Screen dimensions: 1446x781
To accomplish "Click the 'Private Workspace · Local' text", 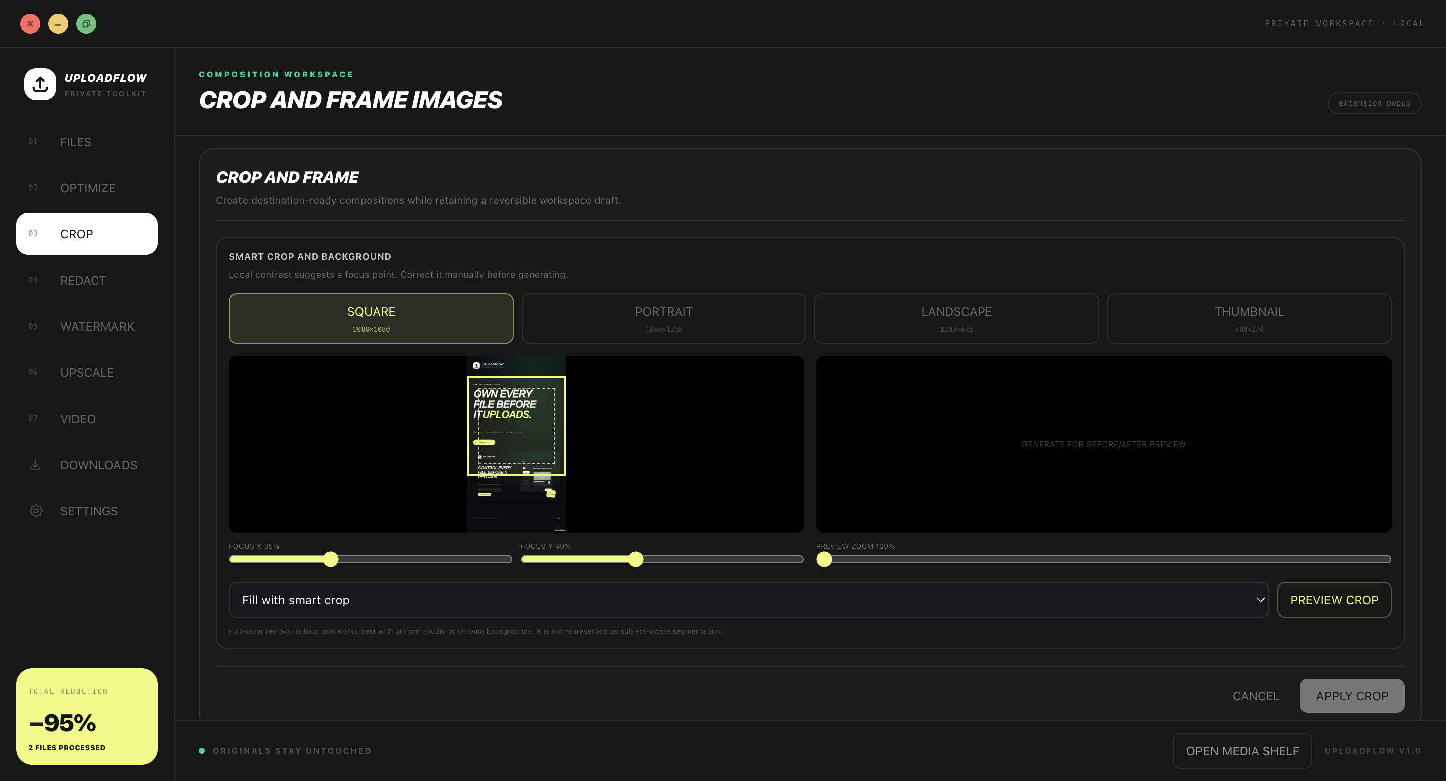I will 1345,24.
